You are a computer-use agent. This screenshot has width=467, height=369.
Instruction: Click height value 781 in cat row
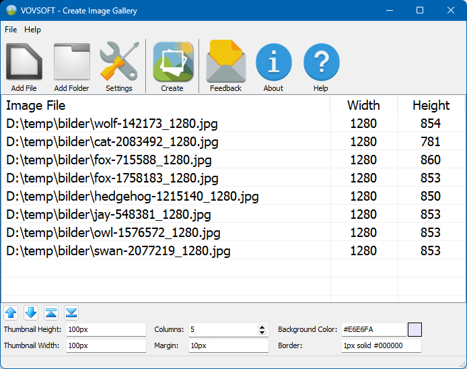[431, 141]
